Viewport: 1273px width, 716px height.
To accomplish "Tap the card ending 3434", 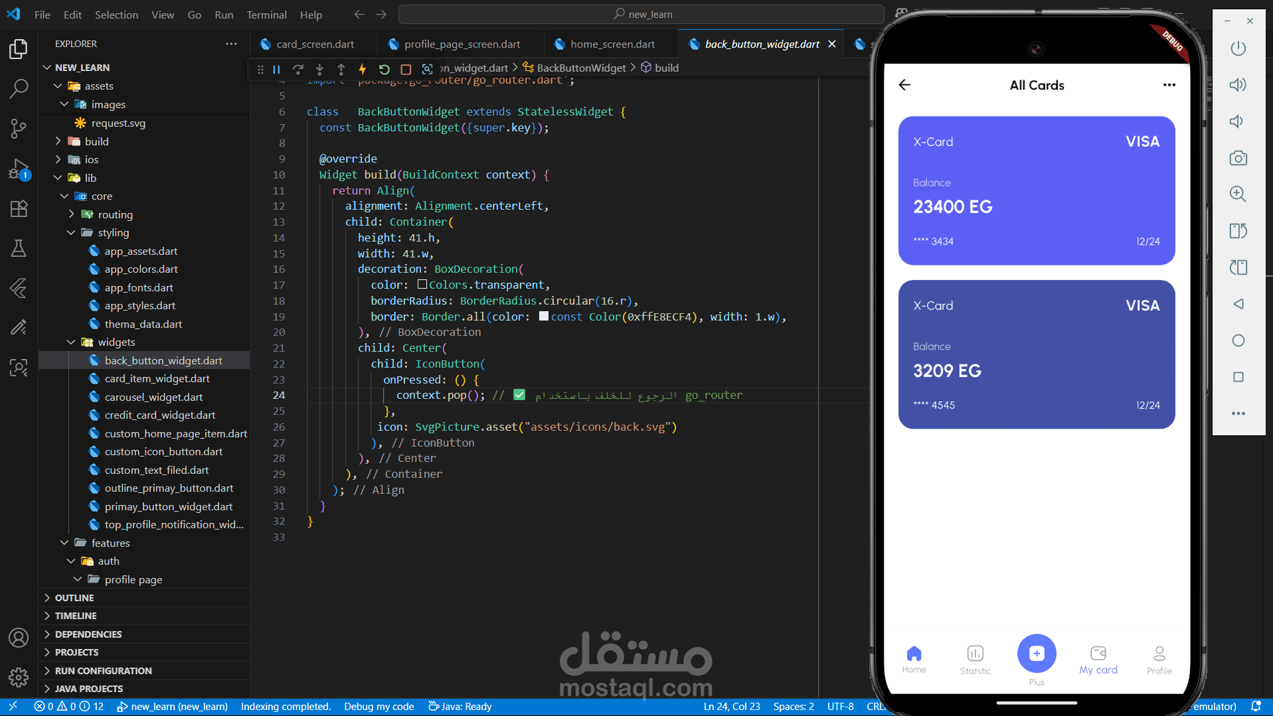I will (1036, 191).
